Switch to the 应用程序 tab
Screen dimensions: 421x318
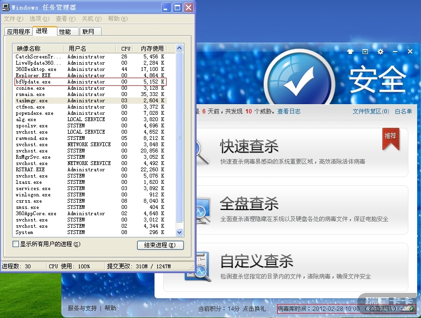point(18,32)
